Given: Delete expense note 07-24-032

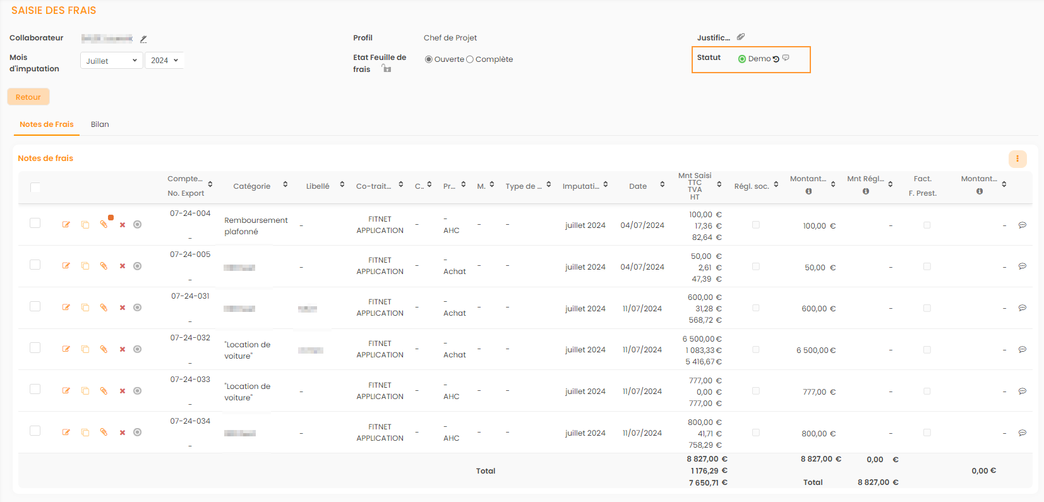Looking at the screenshot, I should pos(123,350).
